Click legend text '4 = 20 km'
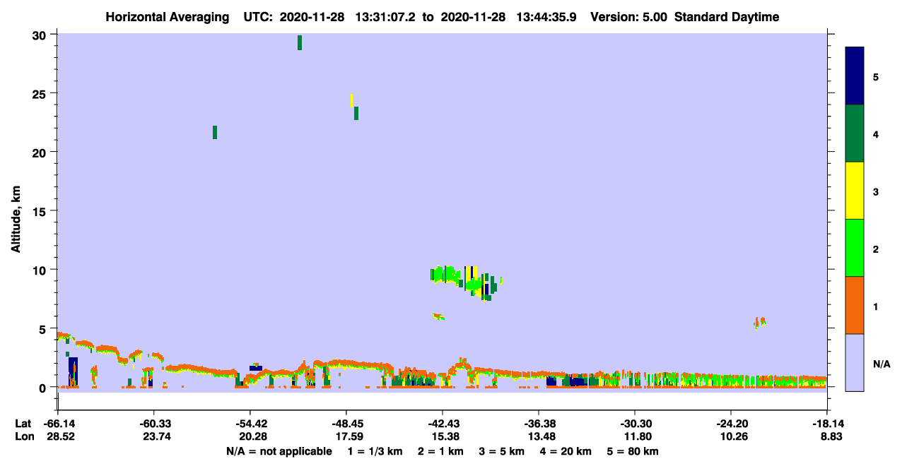919x471 pixels. coord(566,451)
